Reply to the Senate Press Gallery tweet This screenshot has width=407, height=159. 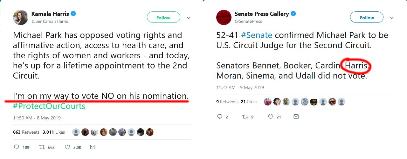pyautogui.click(x=223, y=117)
